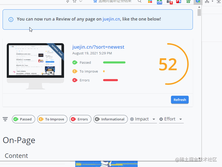This screenshot has height=167, width=222.
Task: Click the date text August 19, 2021 5:29 PM
Action: pyautogui.click(x=92, y=53)
